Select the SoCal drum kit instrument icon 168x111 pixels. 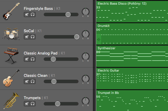(x=11, y=34)
